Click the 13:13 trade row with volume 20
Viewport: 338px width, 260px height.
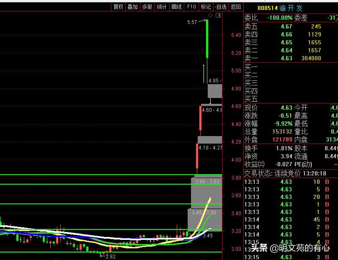(x=291, y=197)
